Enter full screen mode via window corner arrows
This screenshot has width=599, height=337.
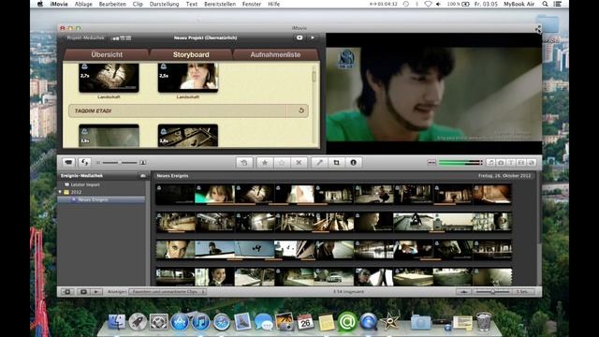(537, 29)
